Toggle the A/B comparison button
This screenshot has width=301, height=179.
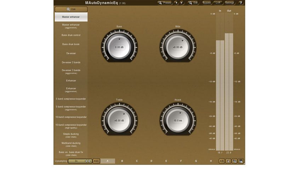click(222, 161)
